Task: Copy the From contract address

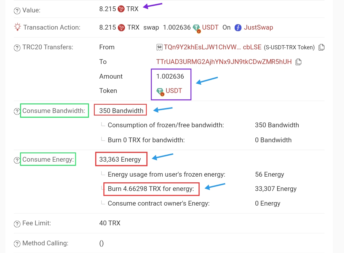Action: 321,47
